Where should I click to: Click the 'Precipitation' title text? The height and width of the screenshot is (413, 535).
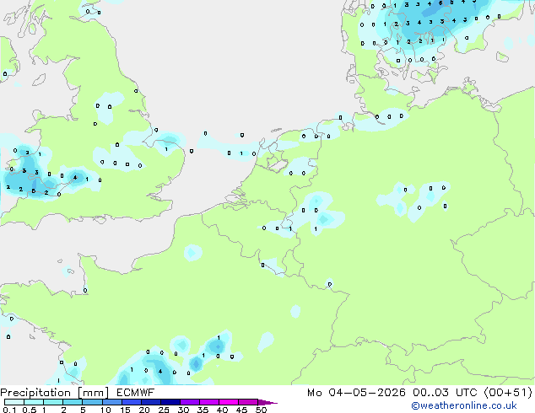(35, 393)
